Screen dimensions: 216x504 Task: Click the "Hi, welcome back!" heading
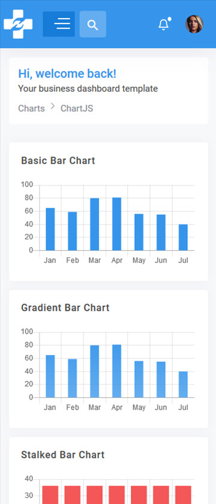point(67,74)
